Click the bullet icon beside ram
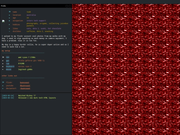Screen dimensions: 180x135 (3, 64)
